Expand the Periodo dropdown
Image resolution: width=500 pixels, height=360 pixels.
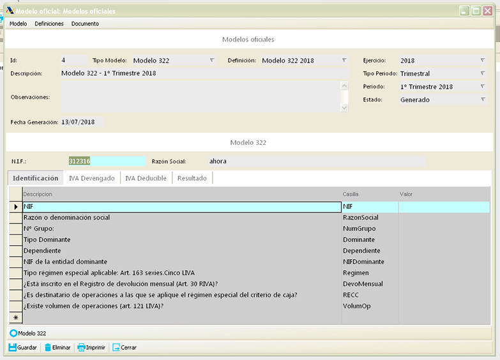(x=483, y=86)
